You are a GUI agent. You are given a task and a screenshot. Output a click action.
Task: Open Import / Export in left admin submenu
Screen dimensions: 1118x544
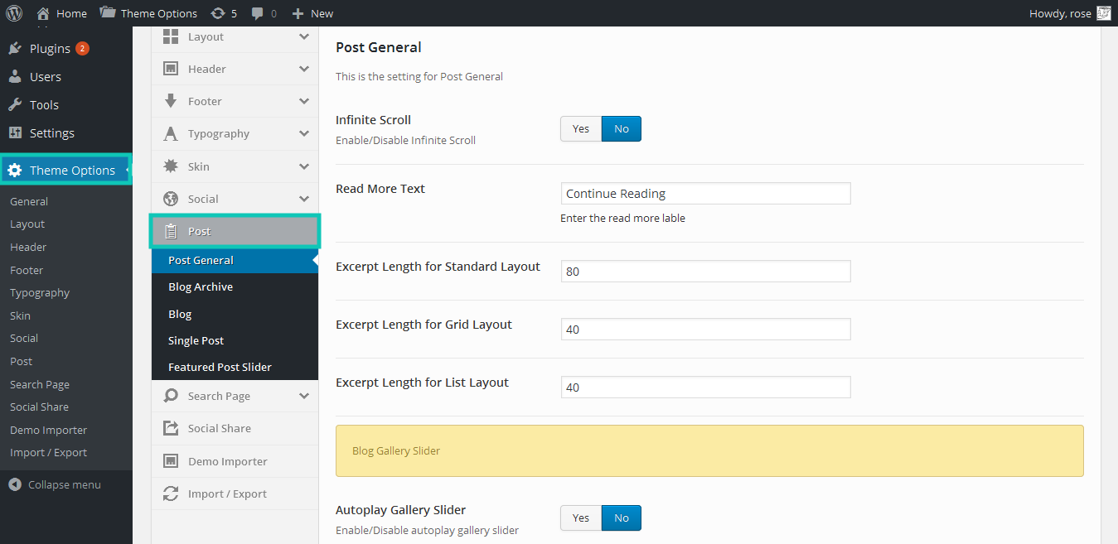click(x=48, y=453)
